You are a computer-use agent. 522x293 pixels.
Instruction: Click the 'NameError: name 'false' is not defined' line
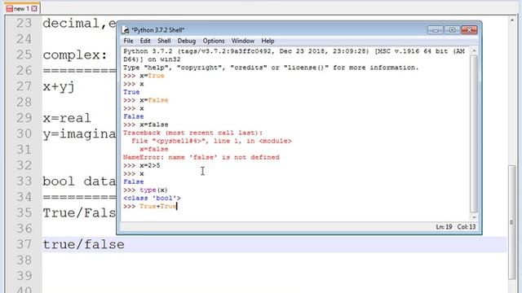click(x=201, y=157)
